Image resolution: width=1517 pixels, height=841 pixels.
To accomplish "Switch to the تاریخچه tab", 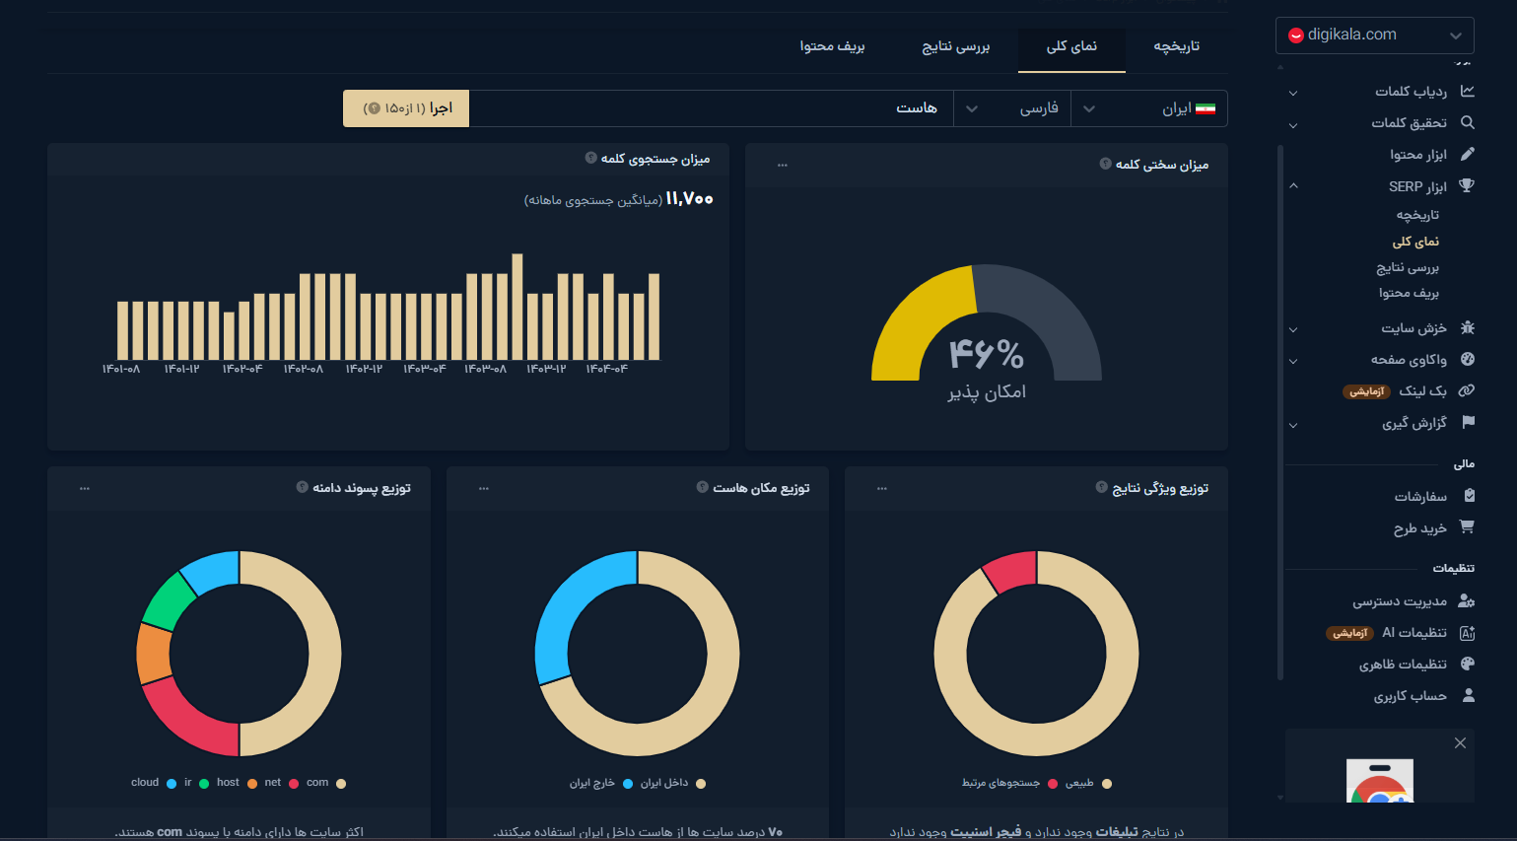I will click(1177, 46).
